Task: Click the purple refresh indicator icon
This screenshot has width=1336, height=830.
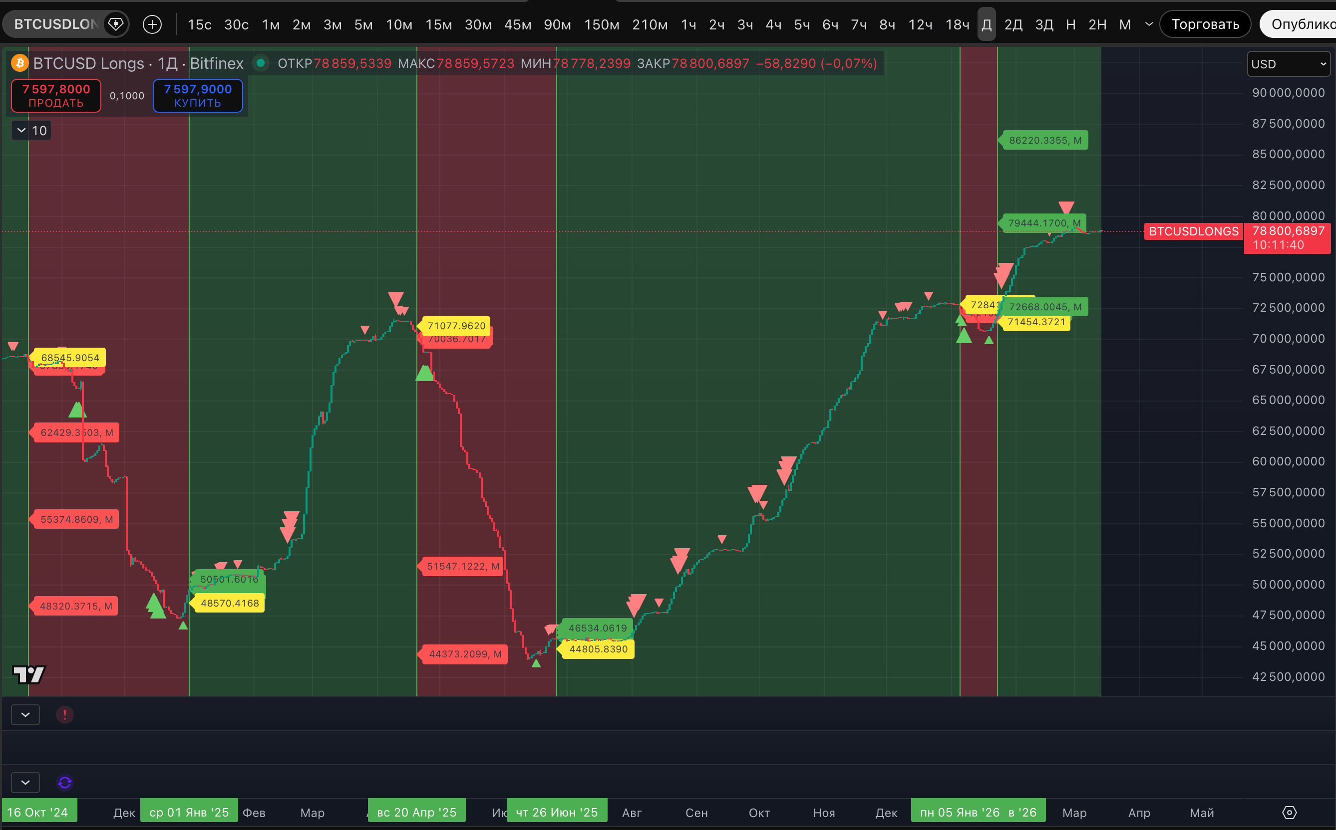Action: [x=65, y=782]
